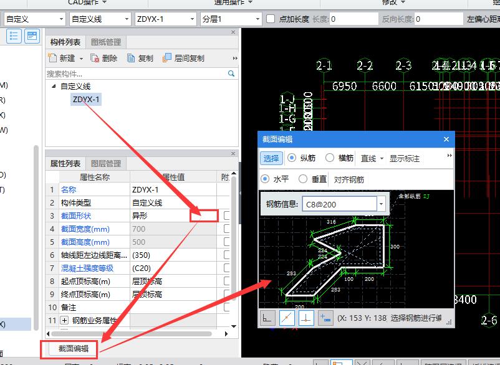Click the 异形 section shape value cell
Image resolution: width=500 pixels, height=365 pixels.
173,216
